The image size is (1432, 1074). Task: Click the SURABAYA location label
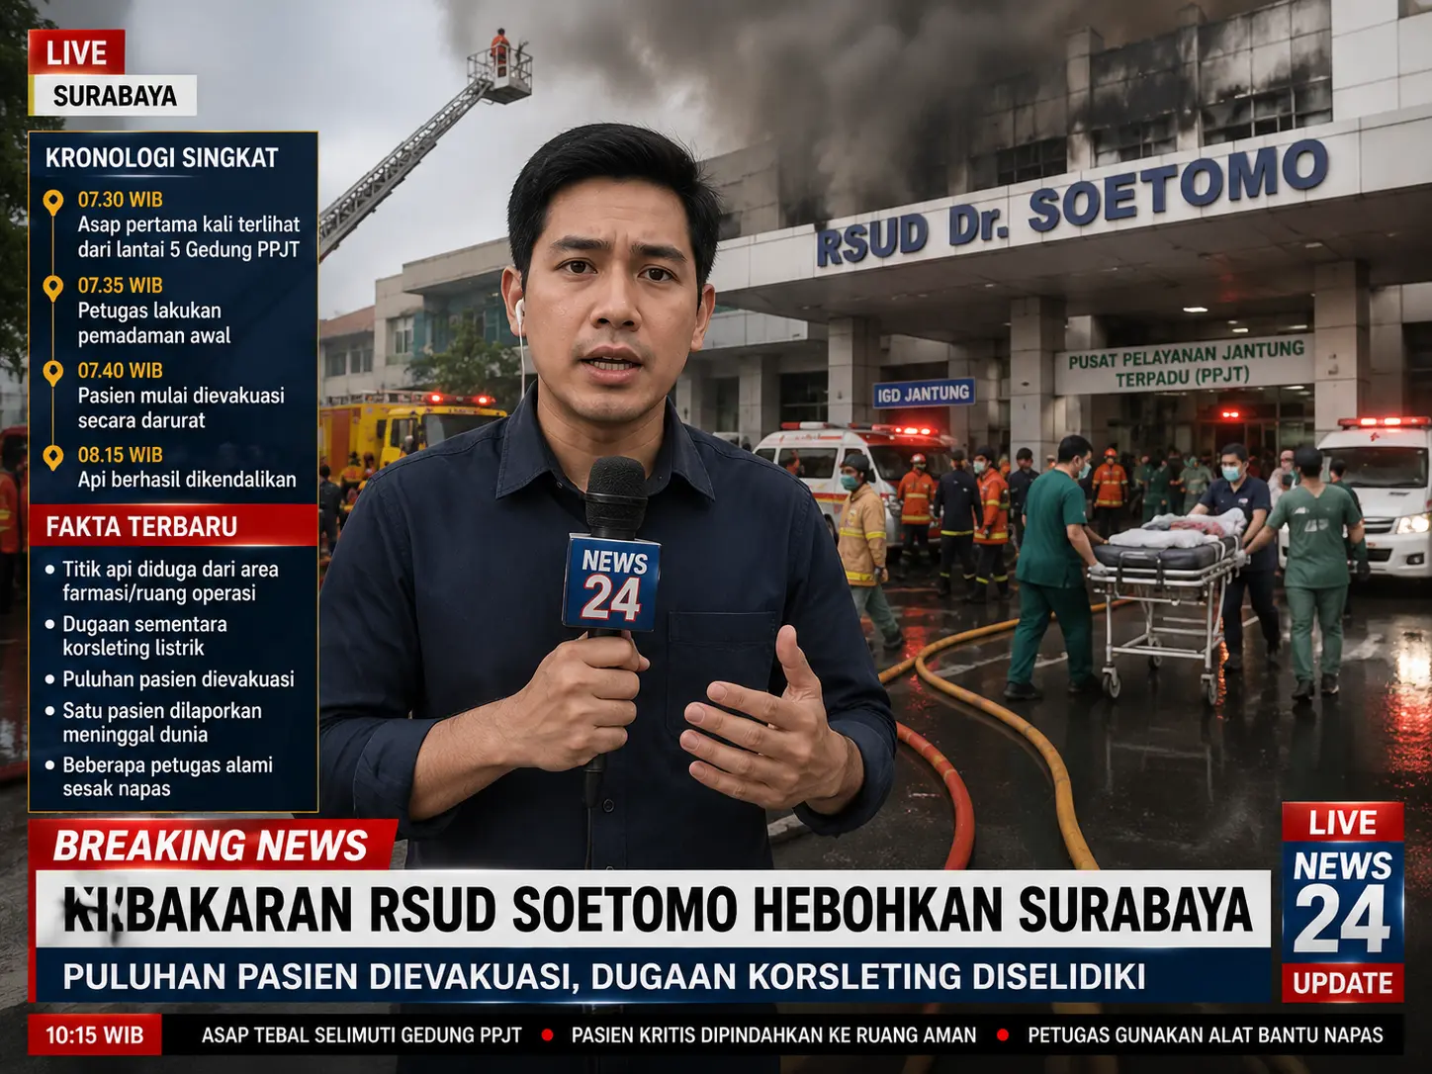tap(114, 96)
